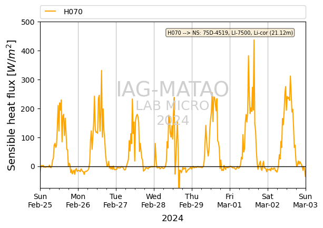Click the Fri Mar-01 date label
The height and width of the screenshot is (228, 323).
230,201
